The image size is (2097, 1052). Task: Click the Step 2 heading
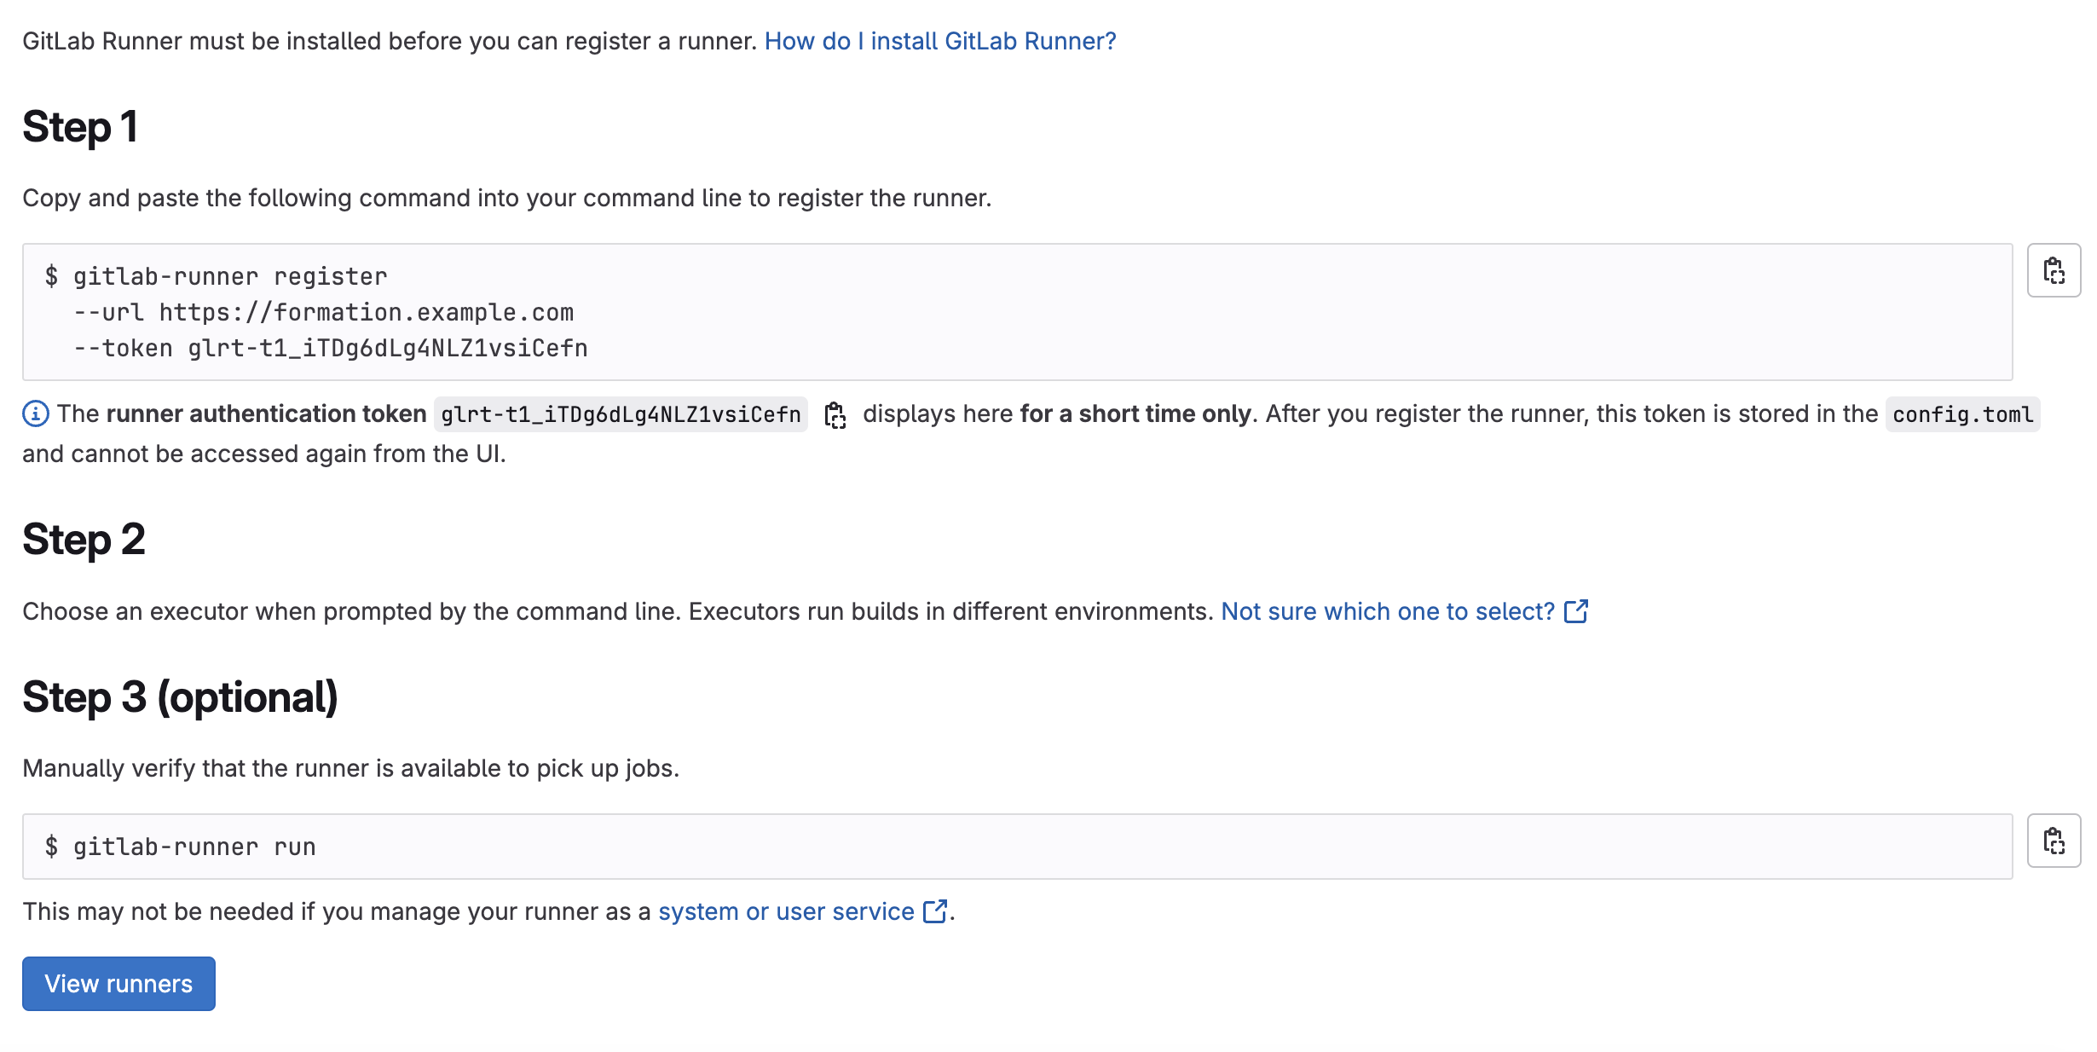point(84,540)
